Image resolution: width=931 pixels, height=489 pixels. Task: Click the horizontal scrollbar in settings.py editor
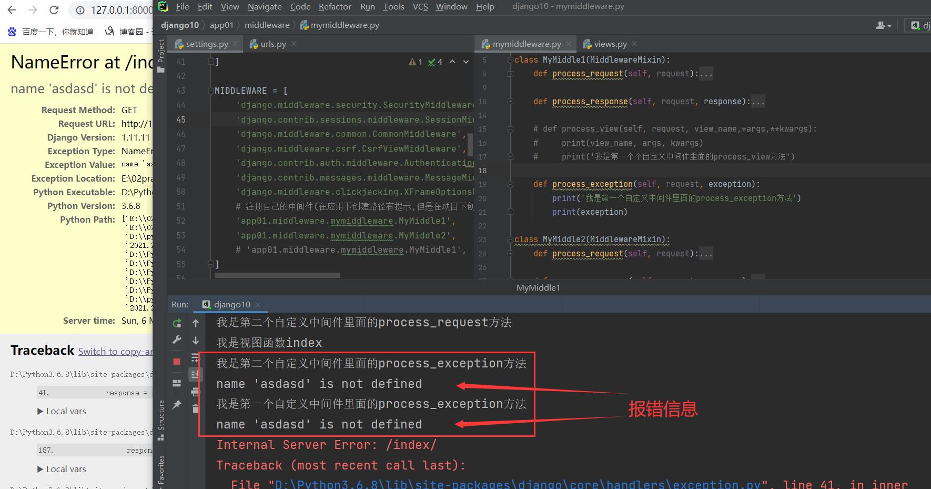(278, 275)
